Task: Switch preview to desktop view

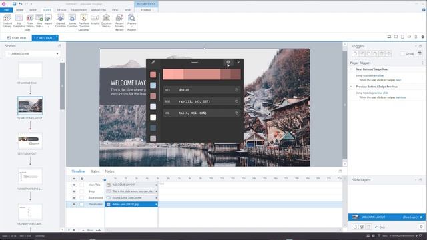Action: coord(389,37)
